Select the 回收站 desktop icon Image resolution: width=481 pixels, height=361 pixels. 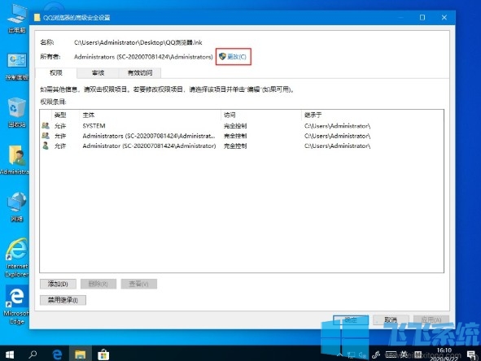(16, 113)
